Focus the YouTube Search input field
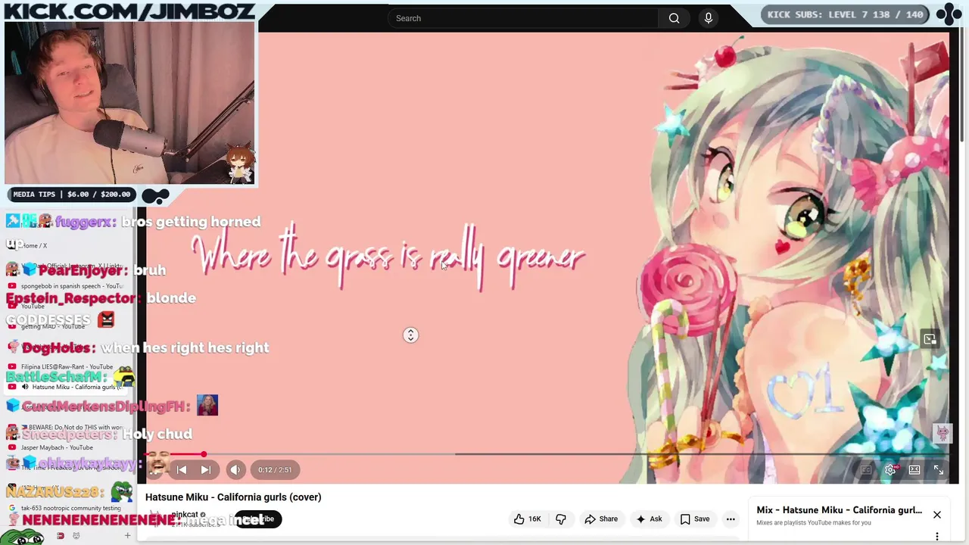 [523, 18]
